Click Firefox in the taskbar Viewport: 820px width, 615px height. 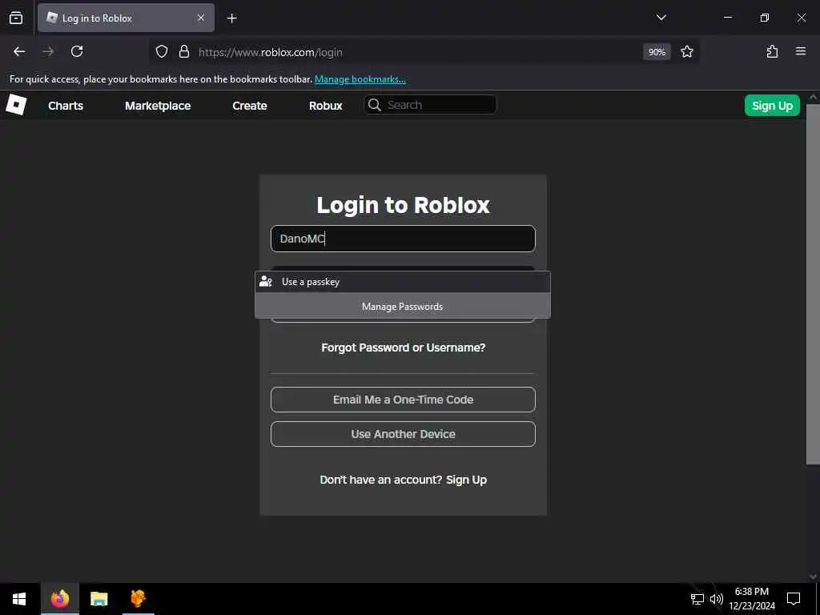click(x=59, y=599)
